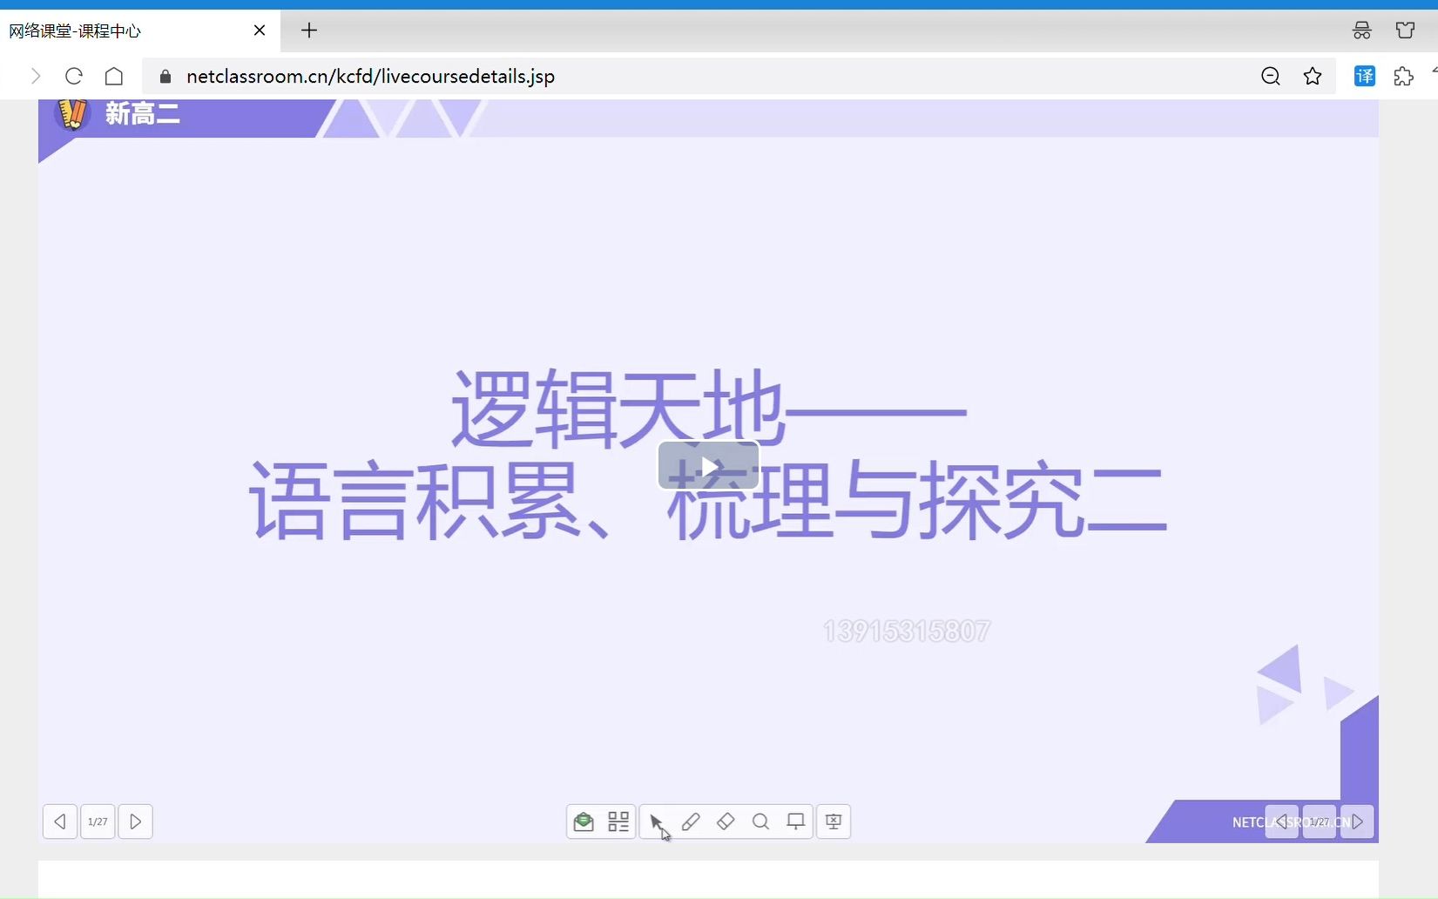1438x899 pixels.
Task: Play the lesson video
Action: point(708,465)
